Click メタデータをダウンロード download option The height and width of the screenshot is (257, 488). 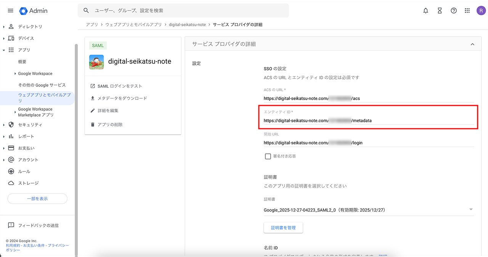click(x=122, y=98)
